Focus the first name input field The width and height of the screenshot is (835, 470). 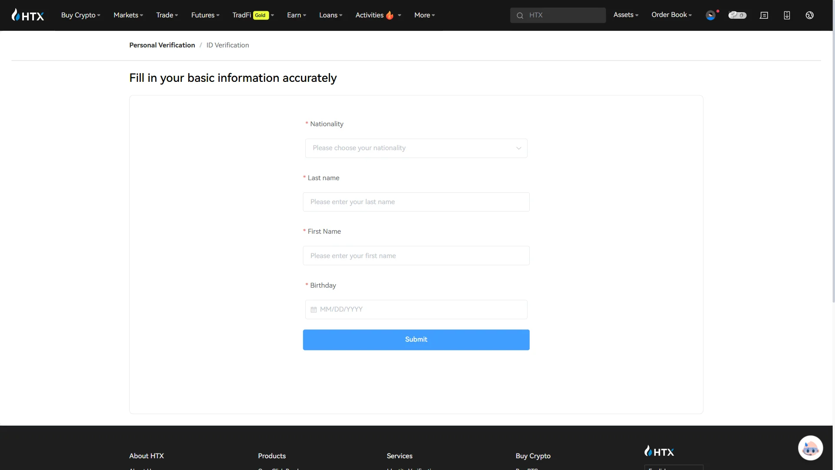416,256
